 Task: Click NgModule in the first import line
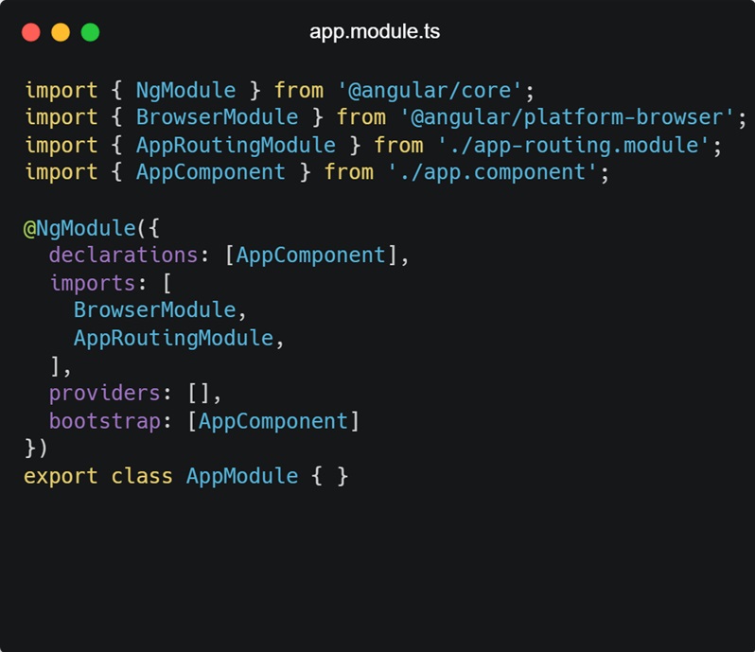coord(185,91)
